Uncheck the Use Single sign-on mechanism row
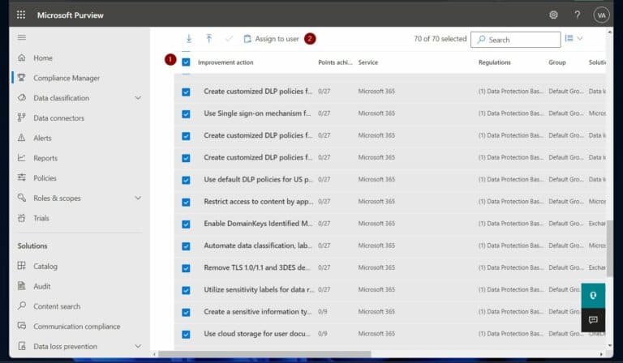The height and width of the screenshot is (363, 623). [x=186, y=114]
